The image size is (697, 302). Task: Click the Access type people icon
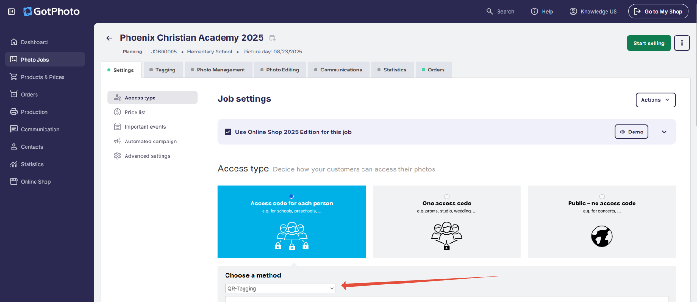click(x=118, y=98)
